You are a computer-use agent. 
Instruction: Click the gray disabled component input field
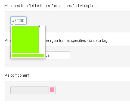(29, 90)
